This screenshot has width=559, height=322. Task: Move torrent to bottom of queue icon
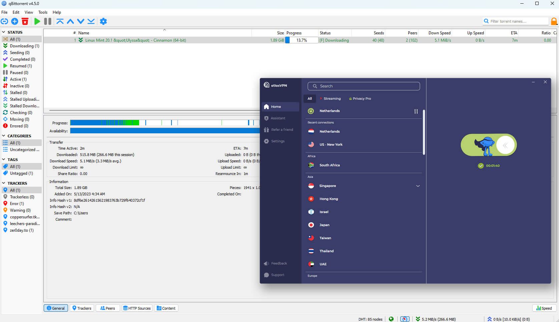91,21
